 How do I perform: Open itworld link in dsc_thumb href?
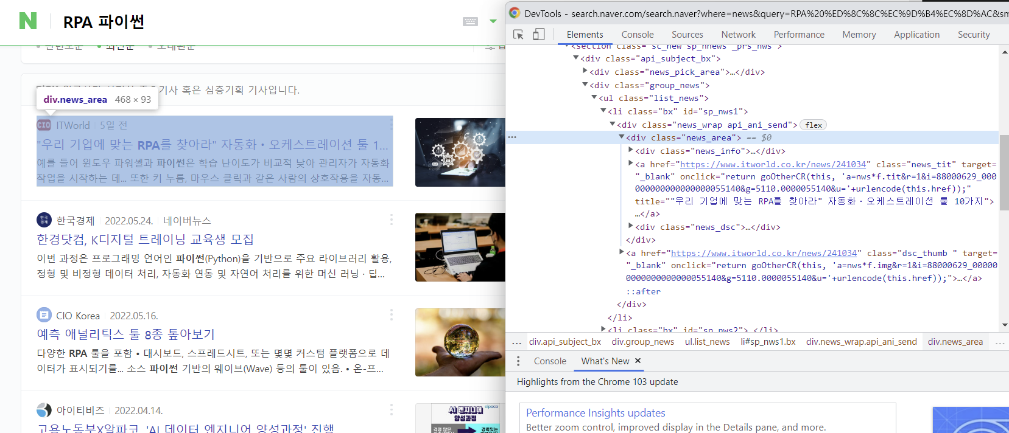(x=764, y=253)
